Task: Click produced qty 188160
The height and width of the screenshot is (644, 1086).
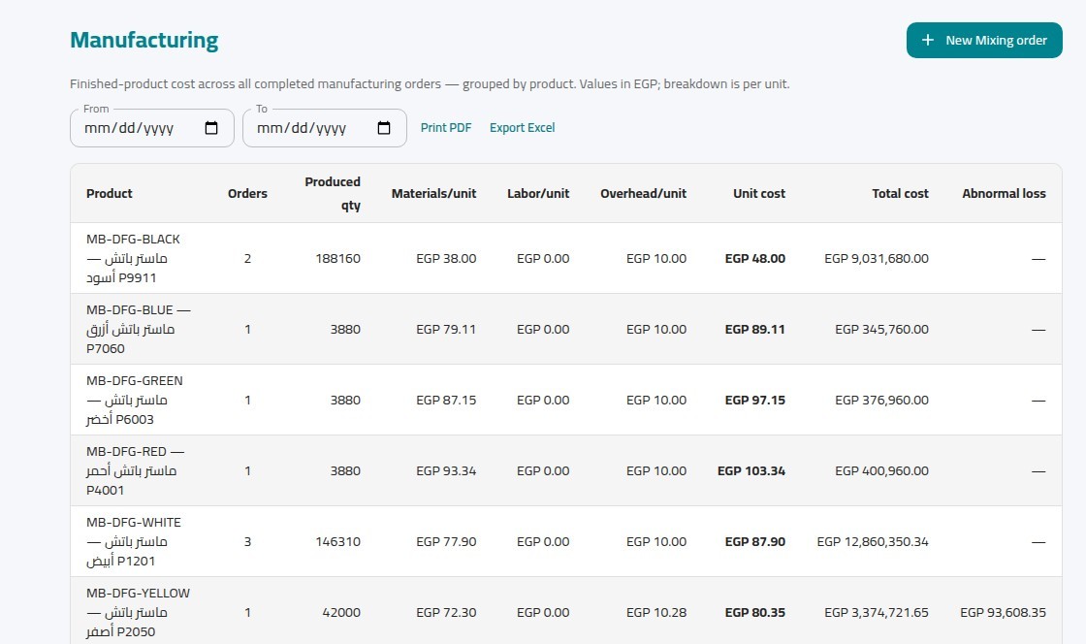Action: (338, 258)
